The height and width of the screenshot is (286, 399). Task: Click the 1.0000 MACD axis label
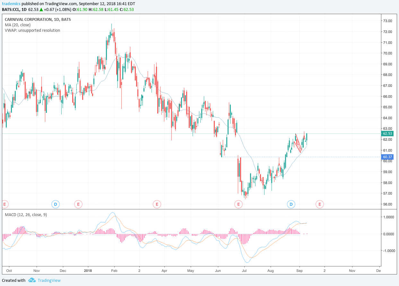[388, 217]
